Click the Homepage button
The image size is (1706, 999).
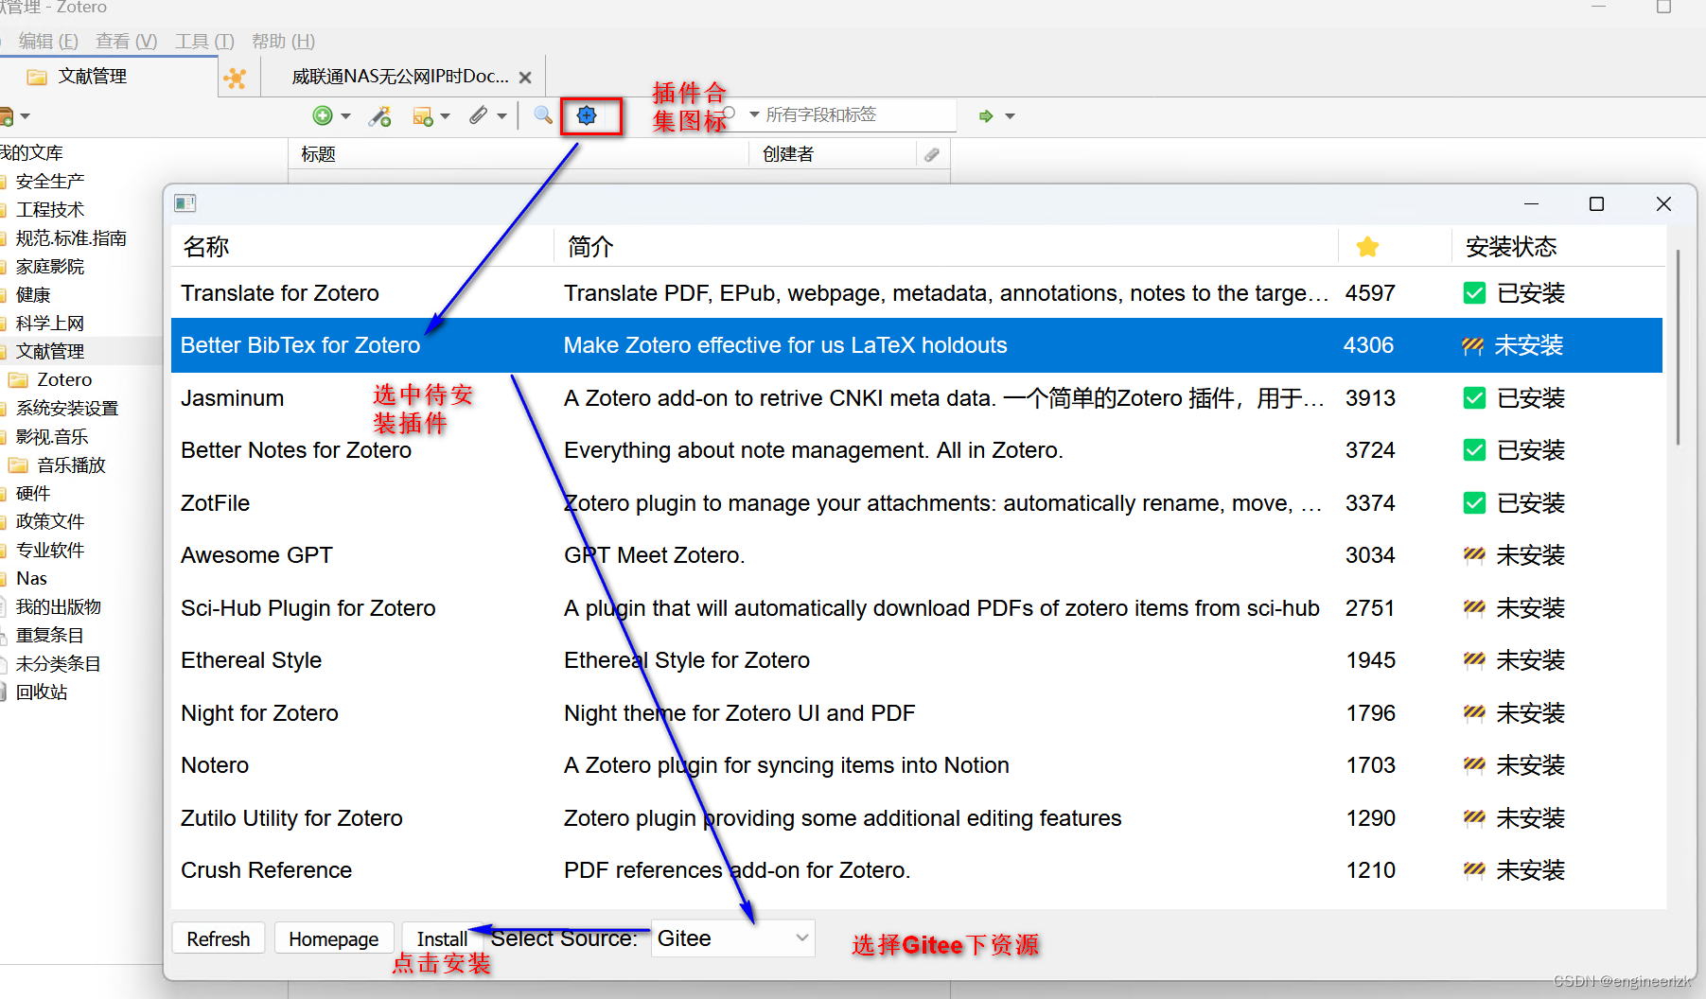click(334, 938)
